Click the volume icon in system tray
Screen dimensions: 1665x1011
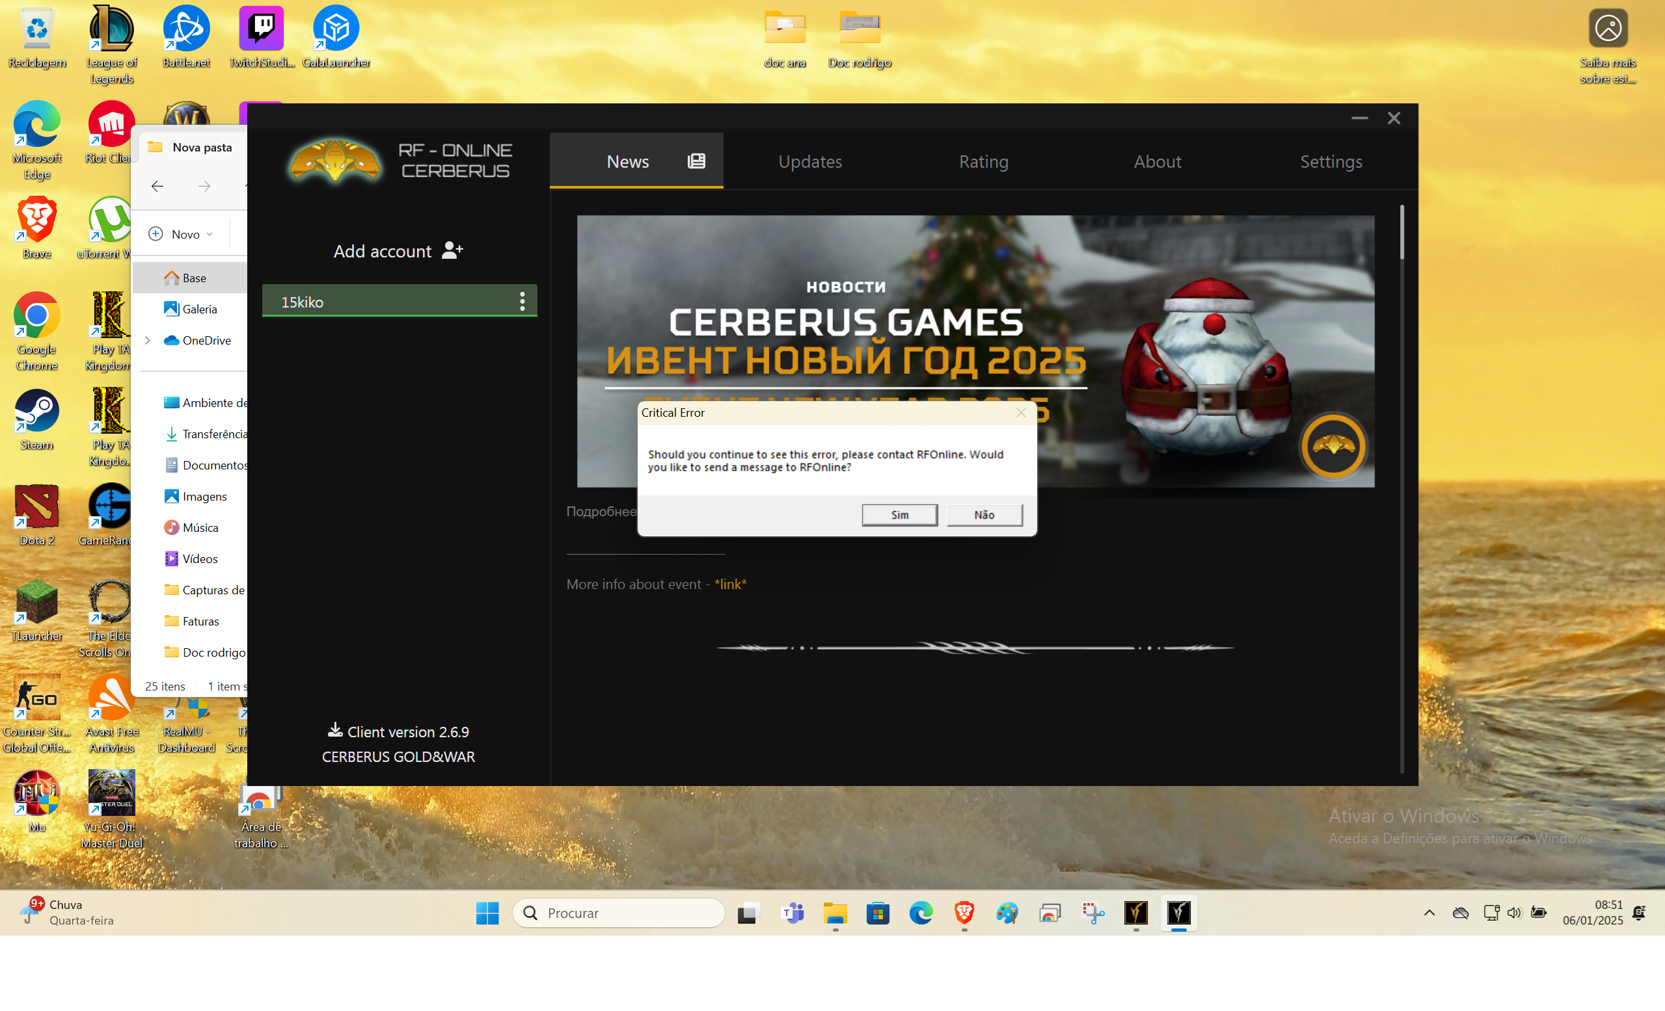point(1514,912)
